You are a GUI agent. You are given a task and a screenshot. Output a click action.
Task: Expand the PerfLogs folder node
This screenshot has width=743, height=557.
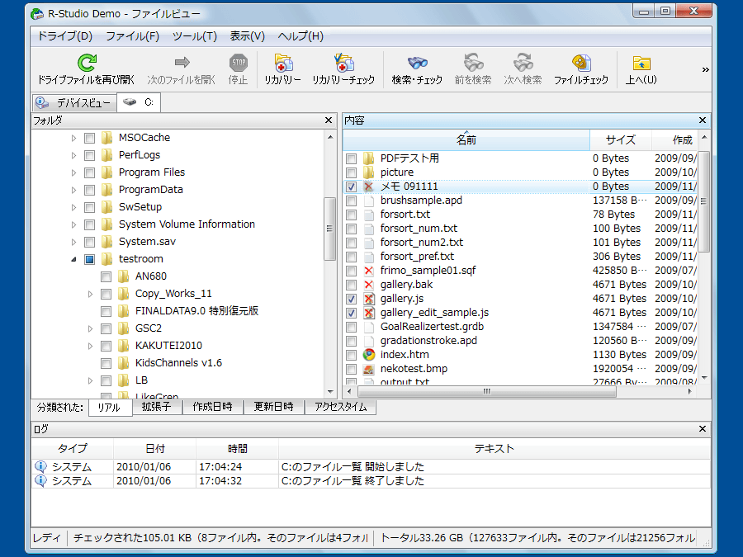click(74, 155)
